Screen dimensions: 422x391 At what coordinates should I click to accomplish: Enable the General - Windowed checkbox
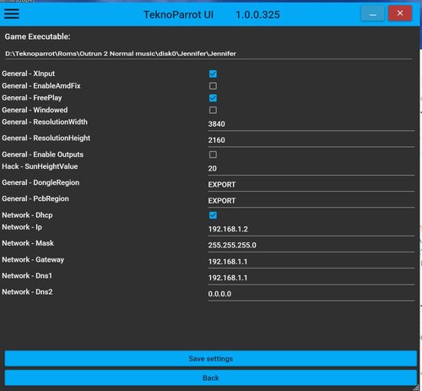pos(213,110)
